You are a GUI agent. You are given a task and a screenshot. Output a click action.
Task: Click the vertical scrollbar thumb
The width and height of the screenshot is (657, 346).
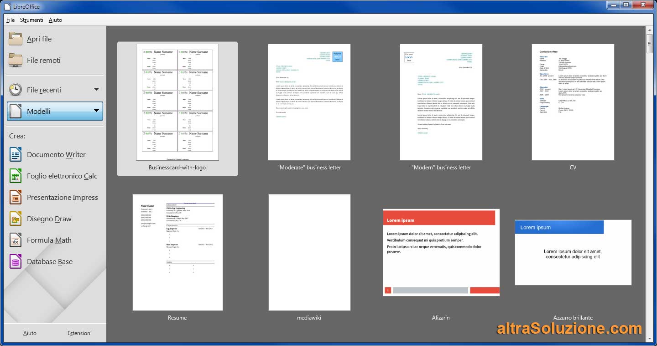650,44
